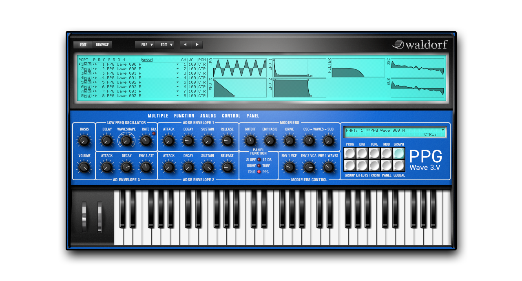This screenshot has width=522, height=281.
Task: Click the LFO WAVESHAPE selector knob
Action: [126, 141]
